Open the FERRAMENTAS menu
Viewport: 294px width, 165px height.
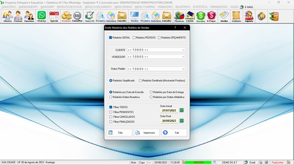219,7
